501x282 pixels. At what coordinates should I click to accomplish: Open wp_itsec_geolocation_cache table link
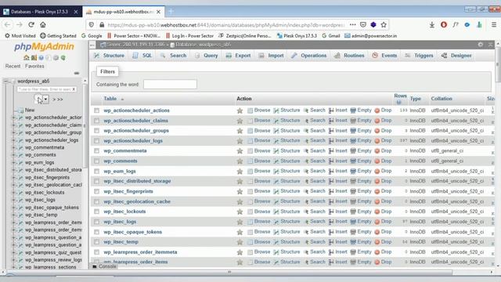pos(137,202)
